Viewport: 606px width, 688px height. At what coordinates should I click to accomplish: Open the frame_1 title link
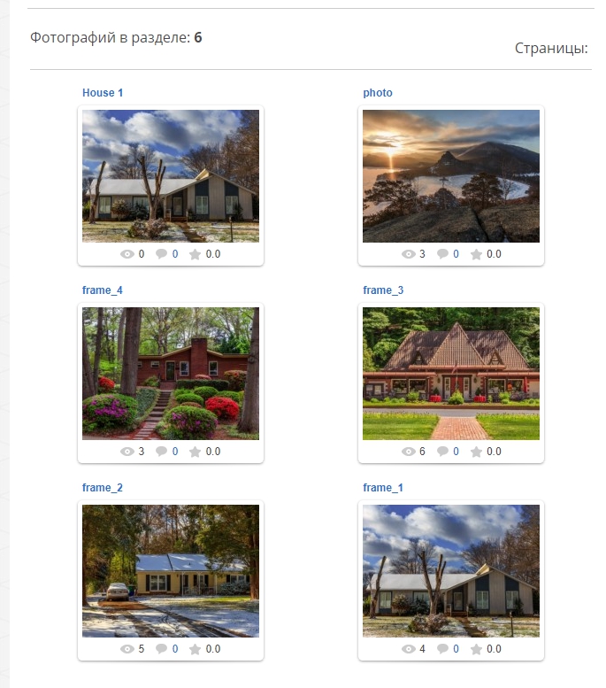[x=383, y=488]
